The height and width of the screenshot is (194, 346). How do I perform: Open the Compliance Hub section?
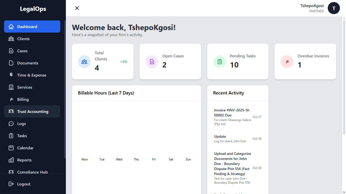click(x=32, y=172)
